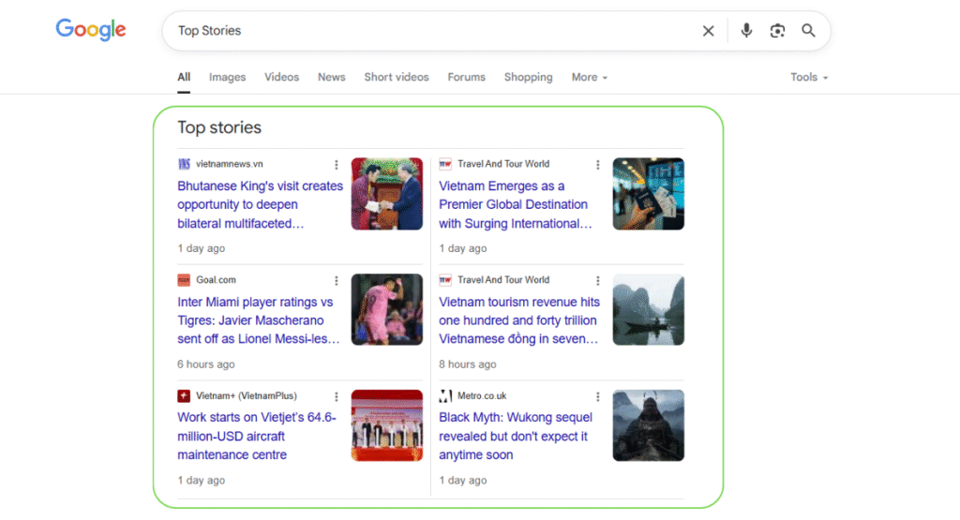Click the Google logo
The height and width of the screenshot is (520, 960).
pyautogui.click(x=91, y=29)
